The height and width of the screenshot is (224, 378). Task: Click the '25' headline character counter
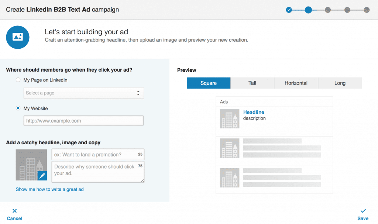click(140, 154)
